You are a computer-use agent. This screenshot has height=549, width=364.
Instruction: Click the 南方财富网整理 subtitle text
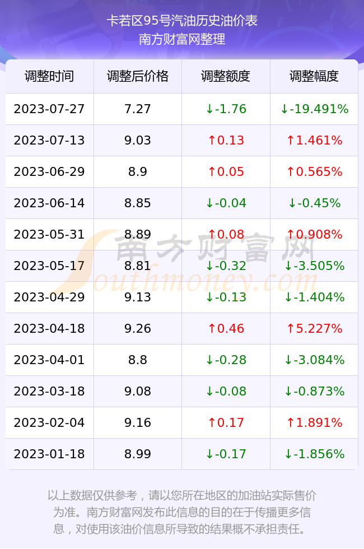[182, 39]
